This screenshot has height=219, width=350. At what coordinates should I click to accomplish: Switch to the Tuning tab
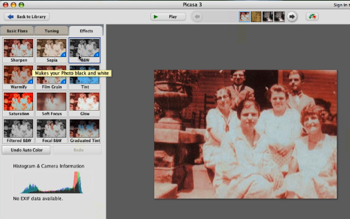pos(52,31)
